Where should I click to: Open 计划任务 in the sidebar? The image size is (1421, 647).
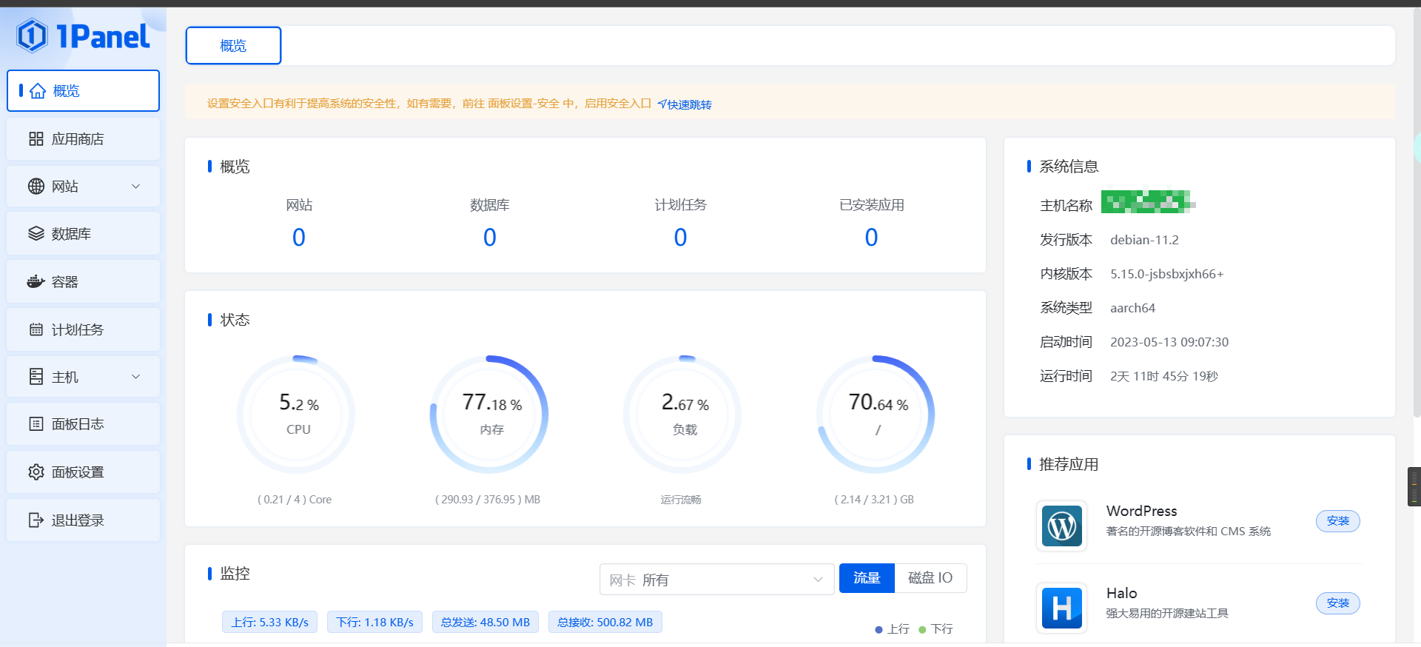tap(84, 330)
